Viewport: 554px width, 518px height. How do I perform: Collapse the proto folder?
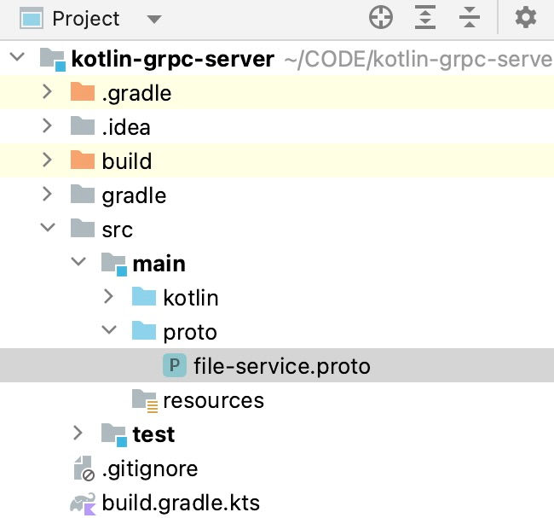click(109, 330)
